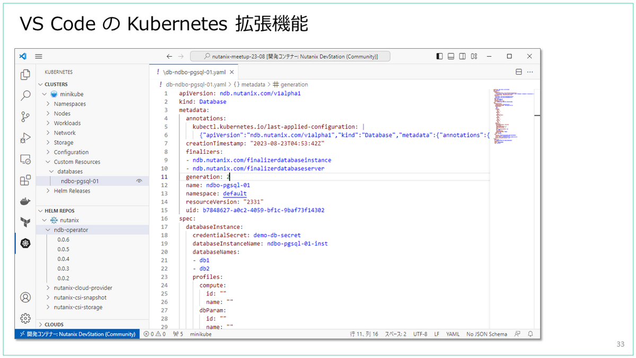Close the db-ndbo-pgsql-01.yaml tab
The width and height of the screenshot is (636, 358).
(x=232, y=72)
